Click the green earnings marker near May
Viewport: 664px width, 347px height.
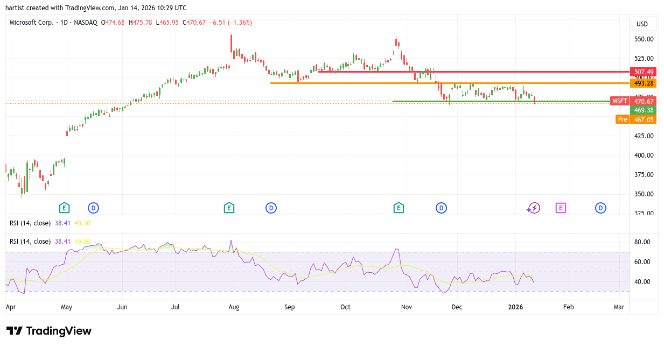coord(64,208)
